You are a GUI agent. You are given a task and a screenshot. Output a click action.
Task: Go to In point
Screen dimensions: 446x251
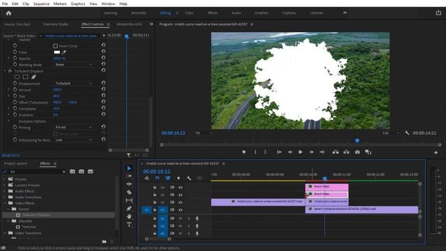(279, 152)
